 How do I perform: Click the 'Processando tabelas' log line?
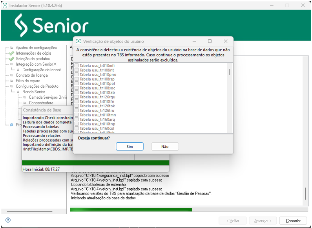(41, 127)
